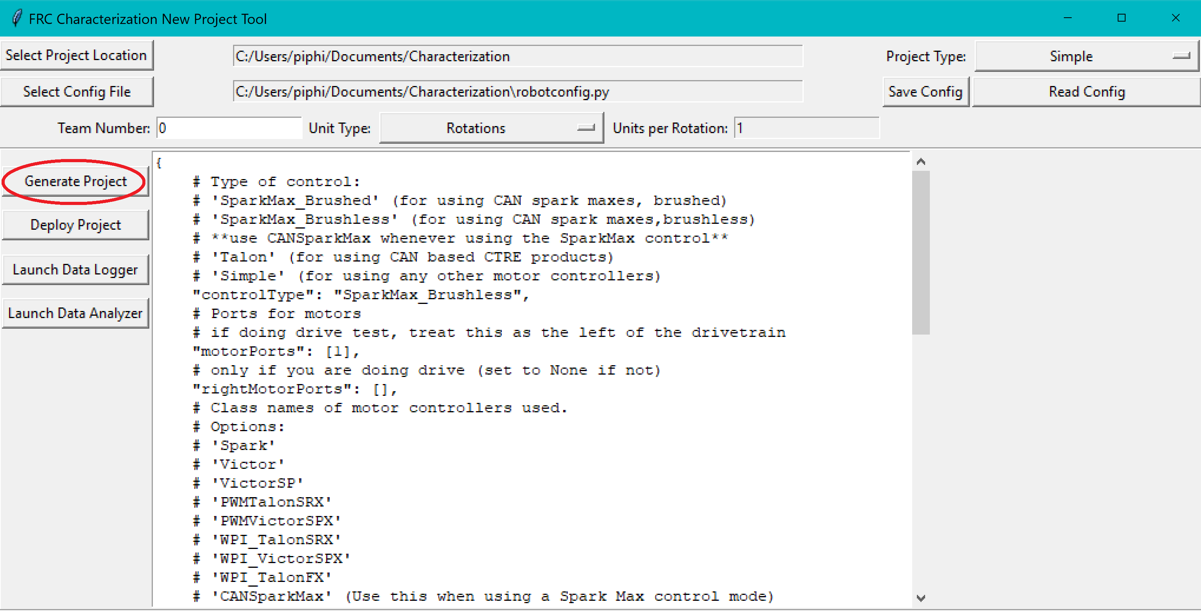Click the line '"rightMotorPorts": [],'

pyautogui.click(x=295, y=389)
